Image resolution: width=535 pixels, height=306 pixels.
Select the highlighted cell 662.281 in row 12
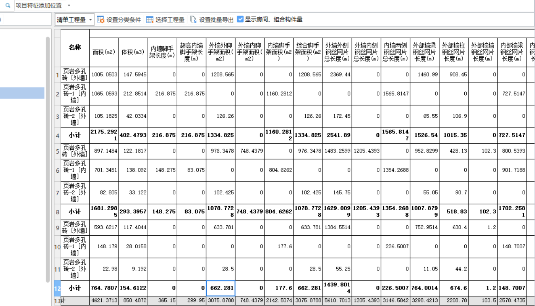tap(220, 288)
